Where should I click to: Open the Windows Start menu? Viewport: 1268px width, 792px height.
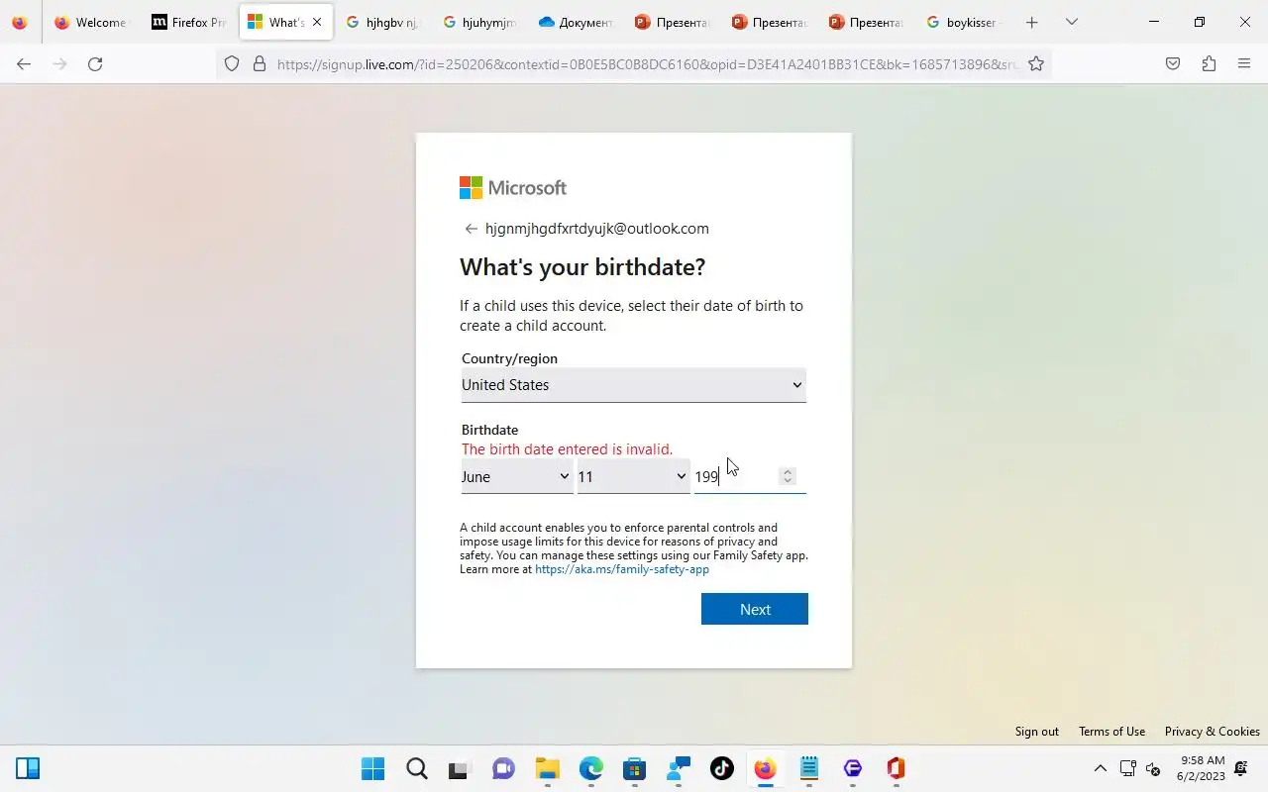coord(372,768)
